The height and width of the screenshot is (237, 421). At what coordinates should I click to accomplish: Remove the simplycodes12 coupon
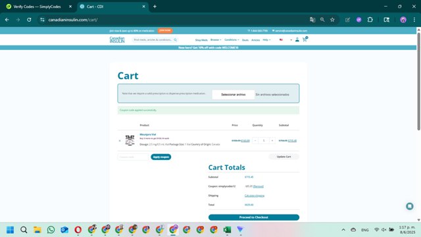pyautogui.click(x=259, y=186)
